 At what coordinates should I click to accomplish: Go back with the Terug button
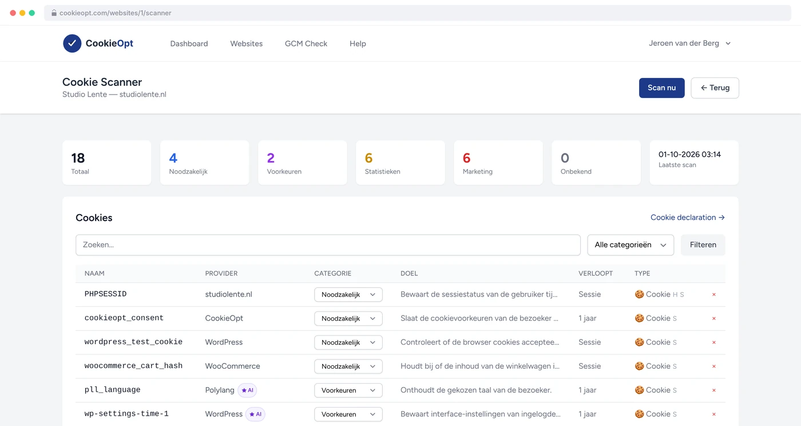[715, 88]
